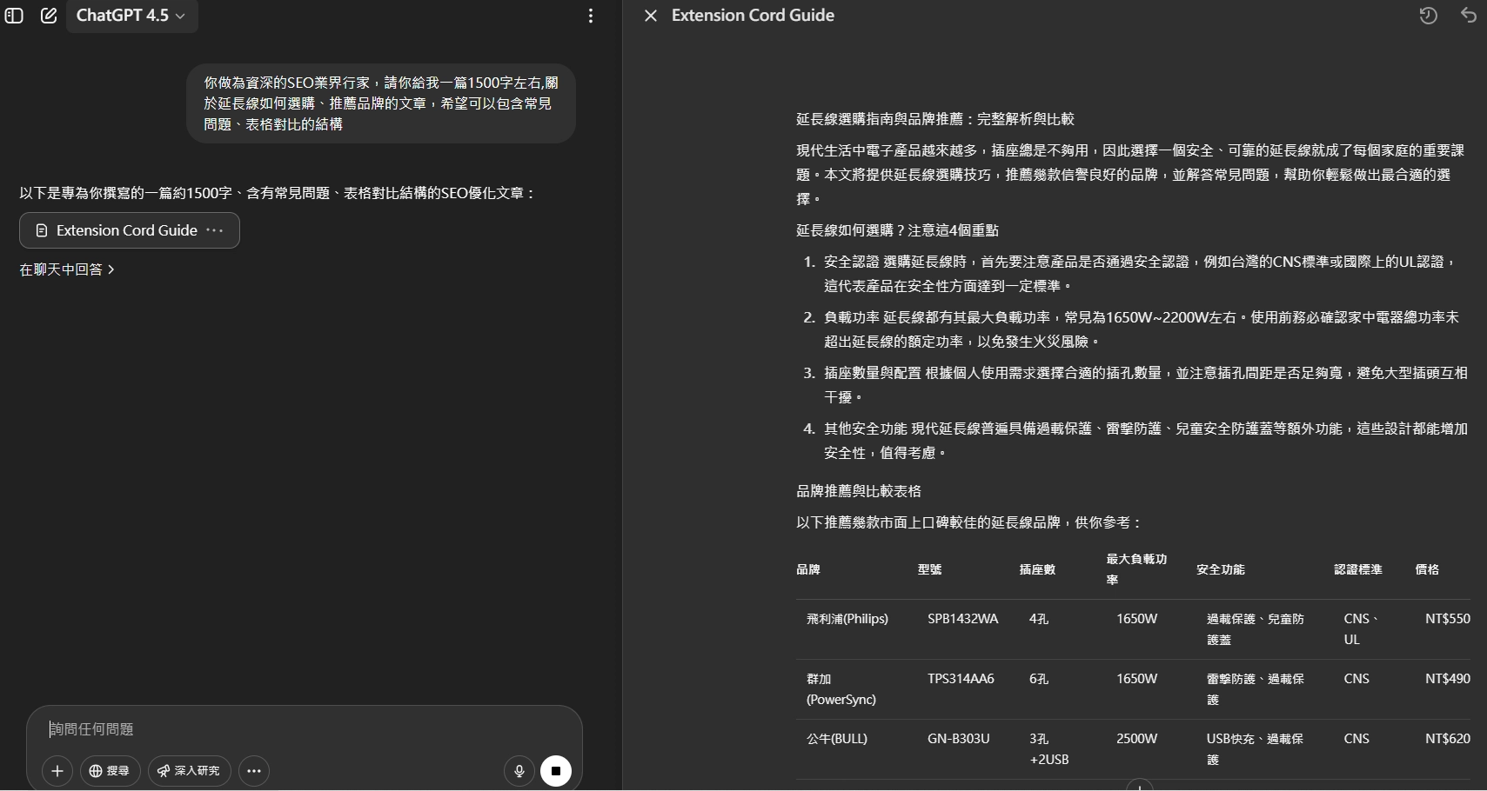Click the 認證標準 column header
Image resolution: width=1487 pixels, height=791 pixels.
click(x=1358, y=569)
